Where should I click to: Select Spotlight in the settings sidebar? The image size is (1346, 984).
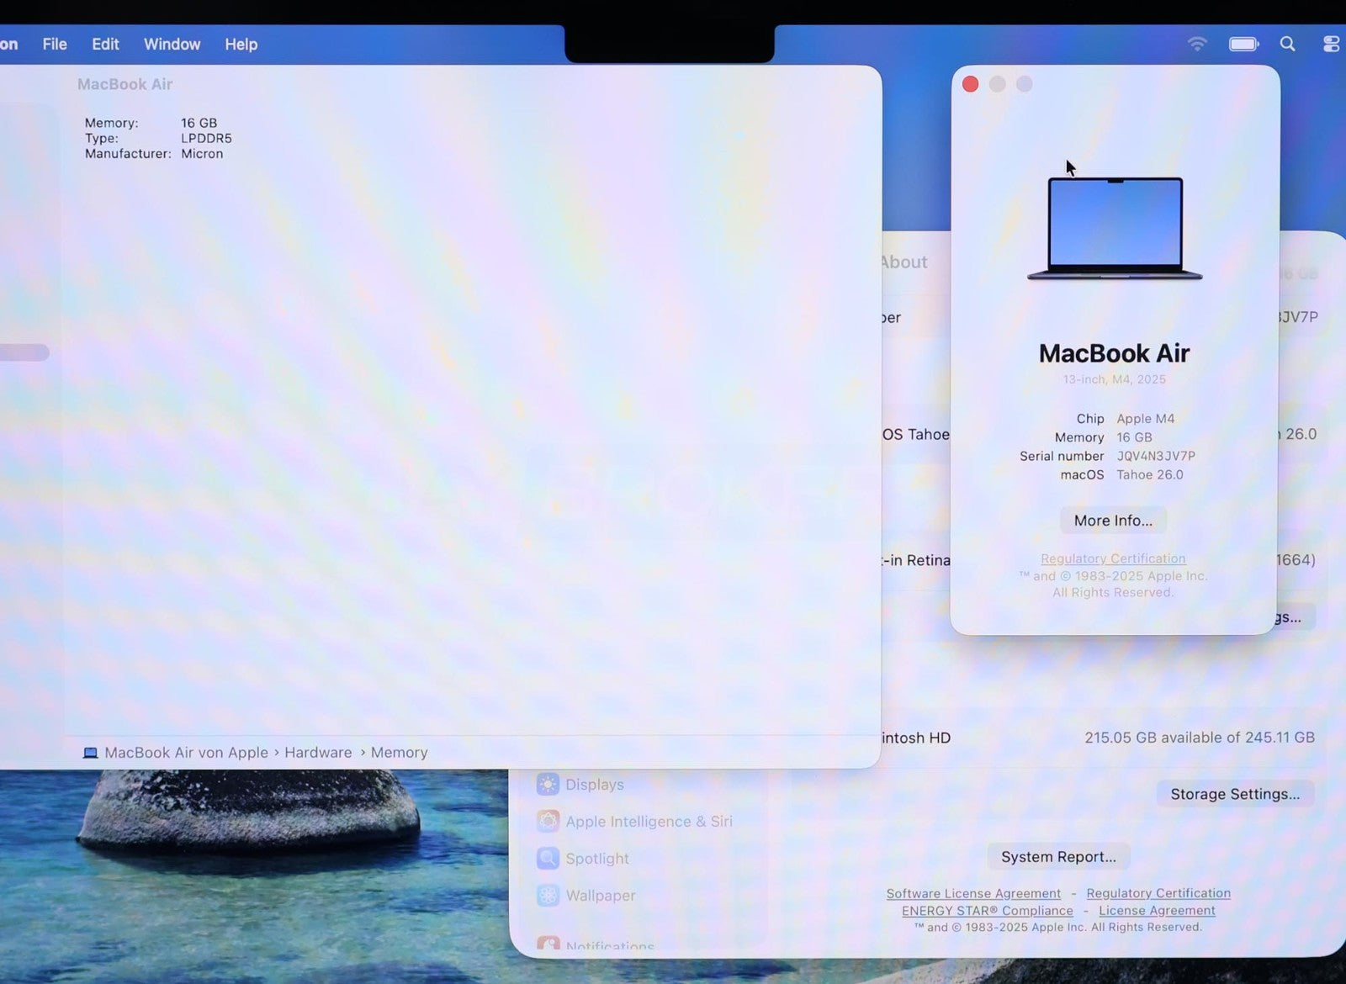coord(596,859)
